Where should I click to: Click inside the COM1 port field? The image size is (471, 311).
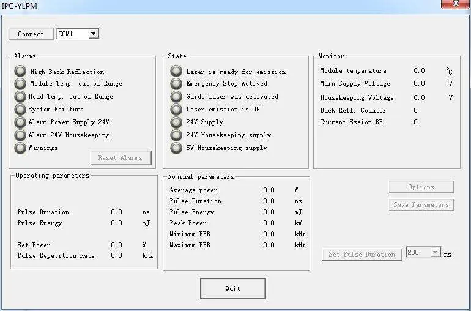73,34
